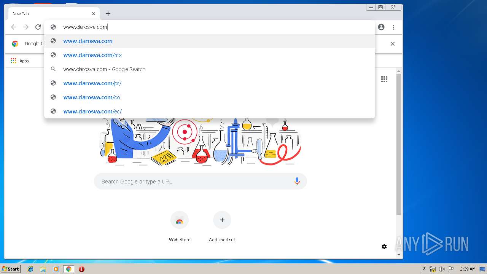Click the browser back arrow
Screen dimensions: 487x274
(x=14, y=27)
